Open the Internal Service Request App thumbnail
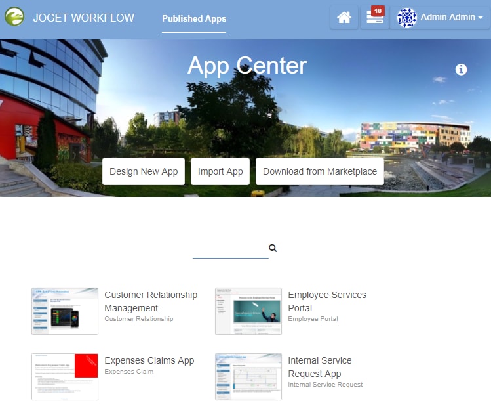Image resolution: width=491 pixels, height=411 pixels. tap(248, 377)
